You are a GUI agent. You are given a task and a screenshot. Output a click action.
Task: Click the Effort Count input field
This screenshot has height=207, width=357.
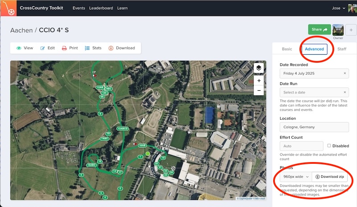(x=301, y=146)
